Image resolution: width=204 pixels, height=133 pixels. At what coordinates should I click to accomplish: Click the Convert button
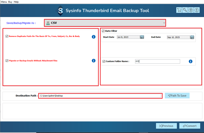(x=190, y=126)
